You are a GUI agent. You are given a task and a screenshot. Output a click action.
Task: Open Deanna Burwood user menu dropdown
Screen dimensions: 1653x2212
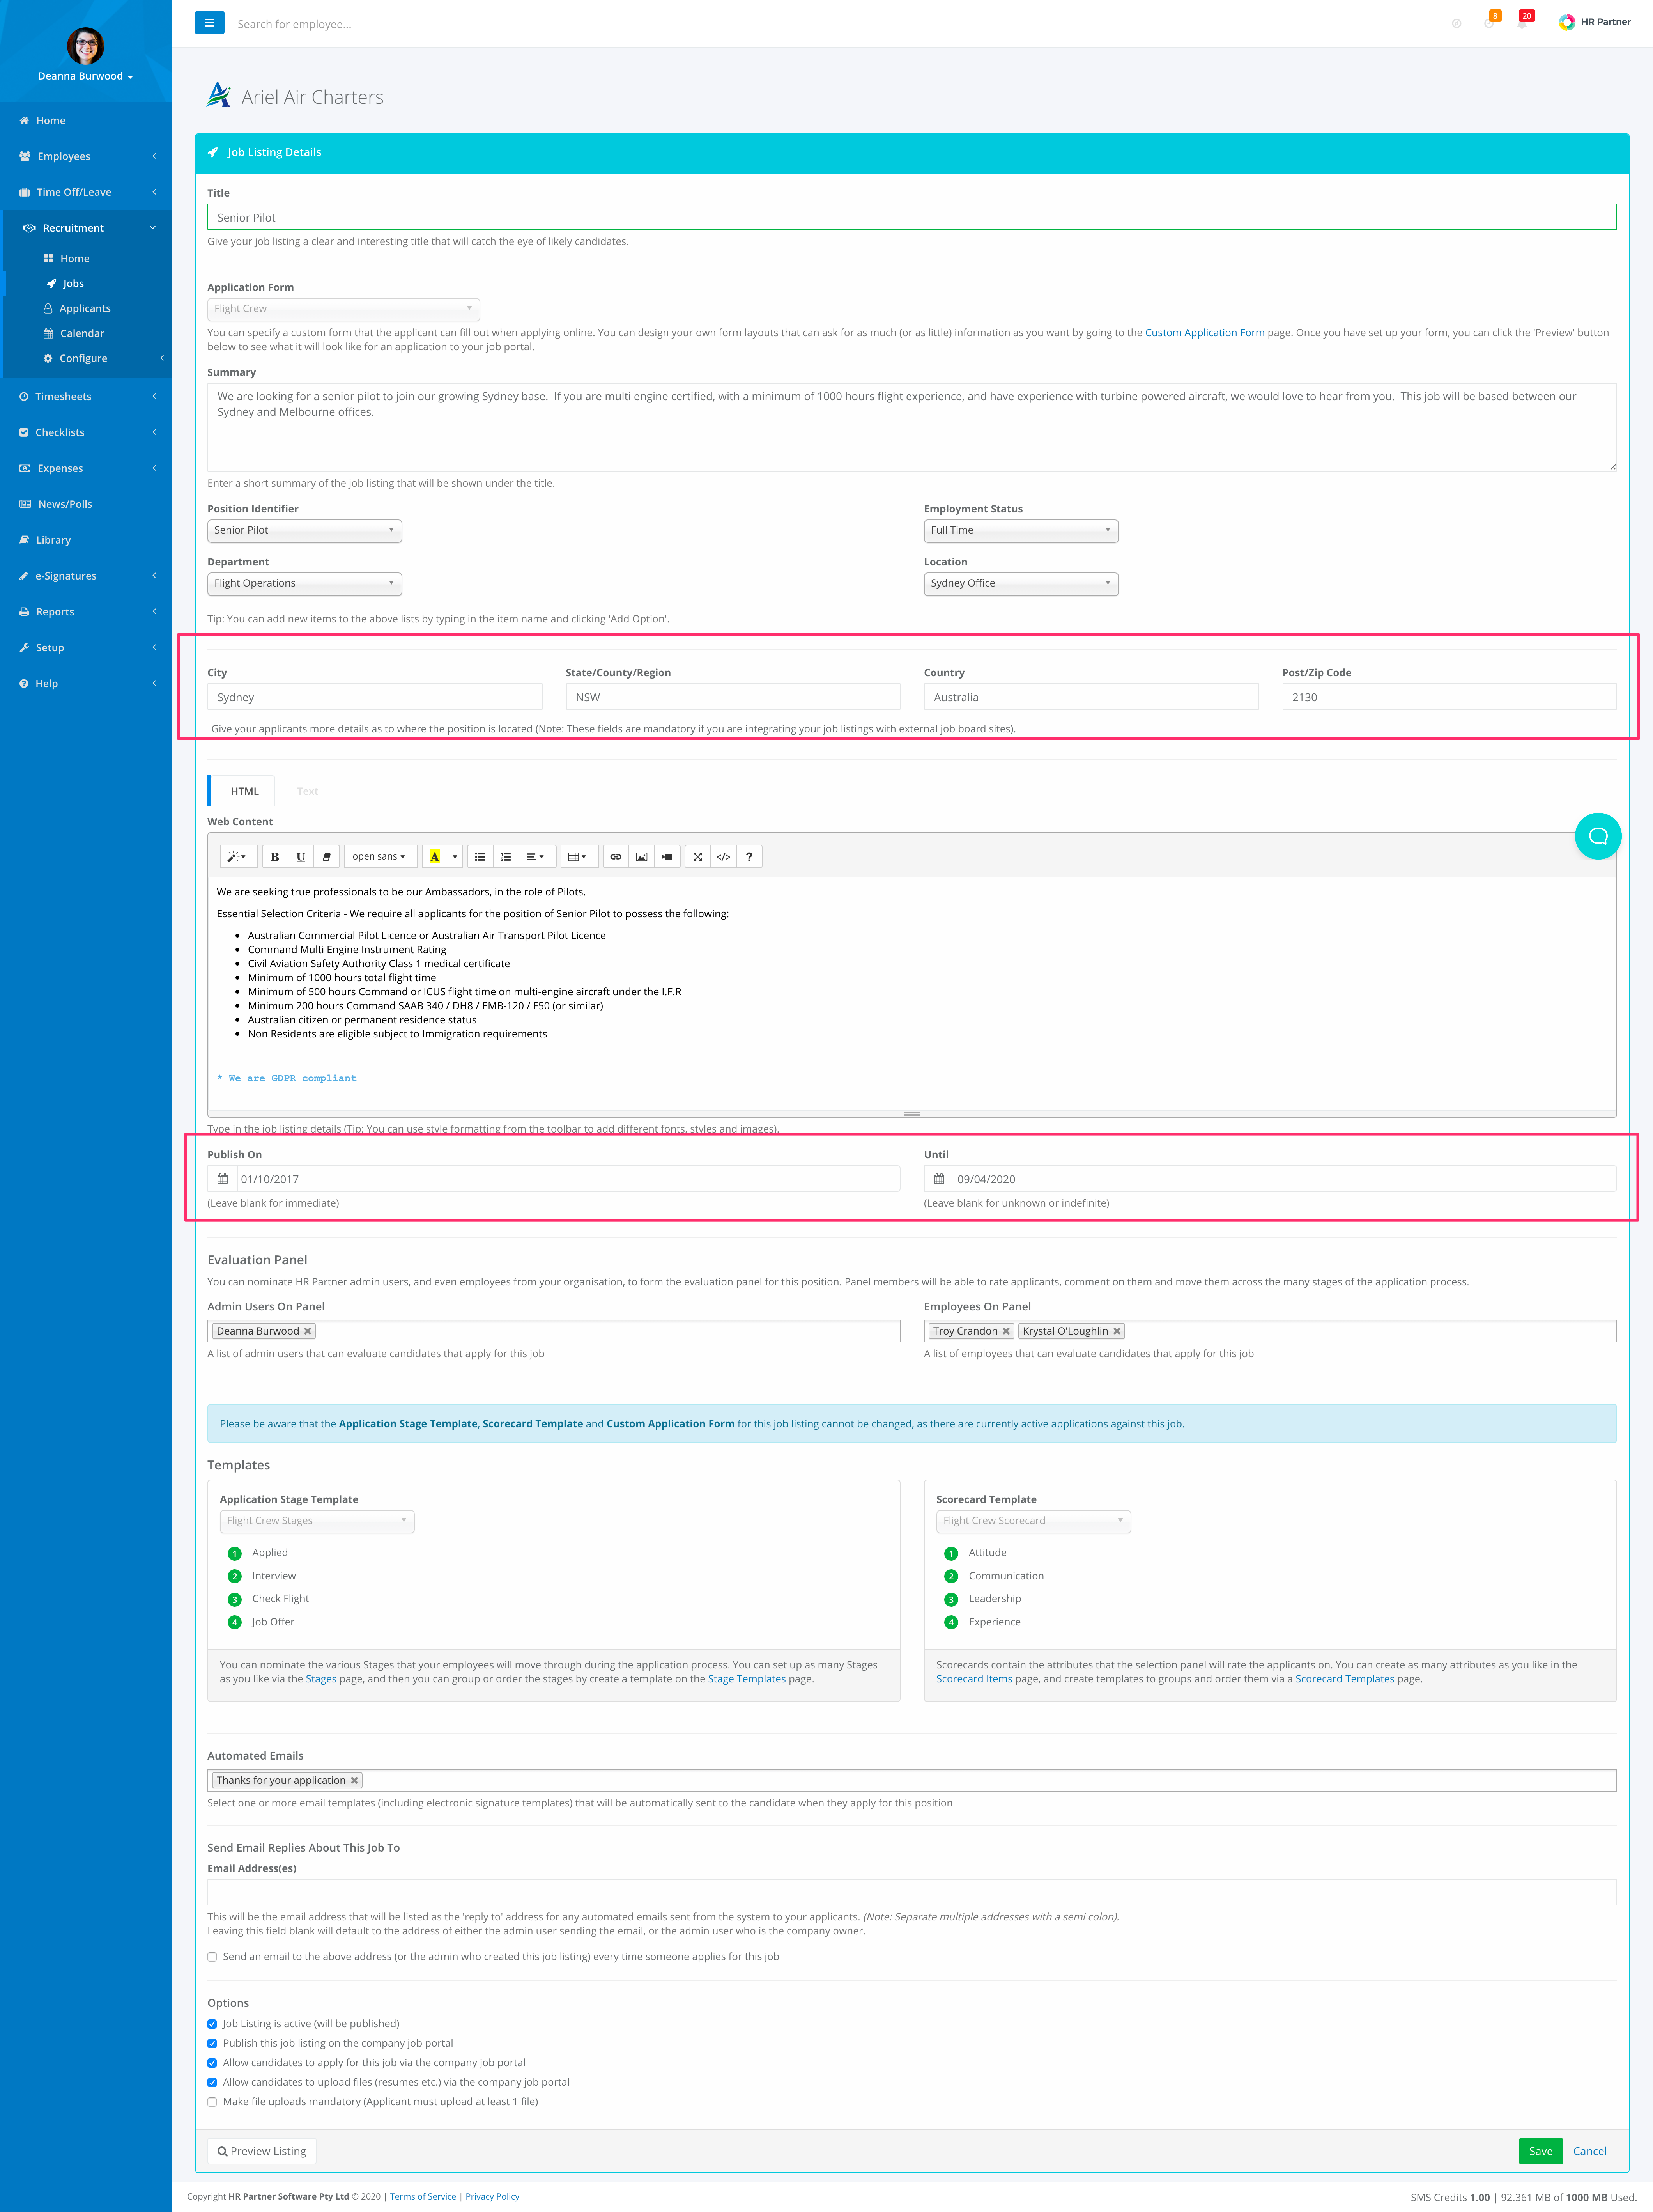click(85, 76)
